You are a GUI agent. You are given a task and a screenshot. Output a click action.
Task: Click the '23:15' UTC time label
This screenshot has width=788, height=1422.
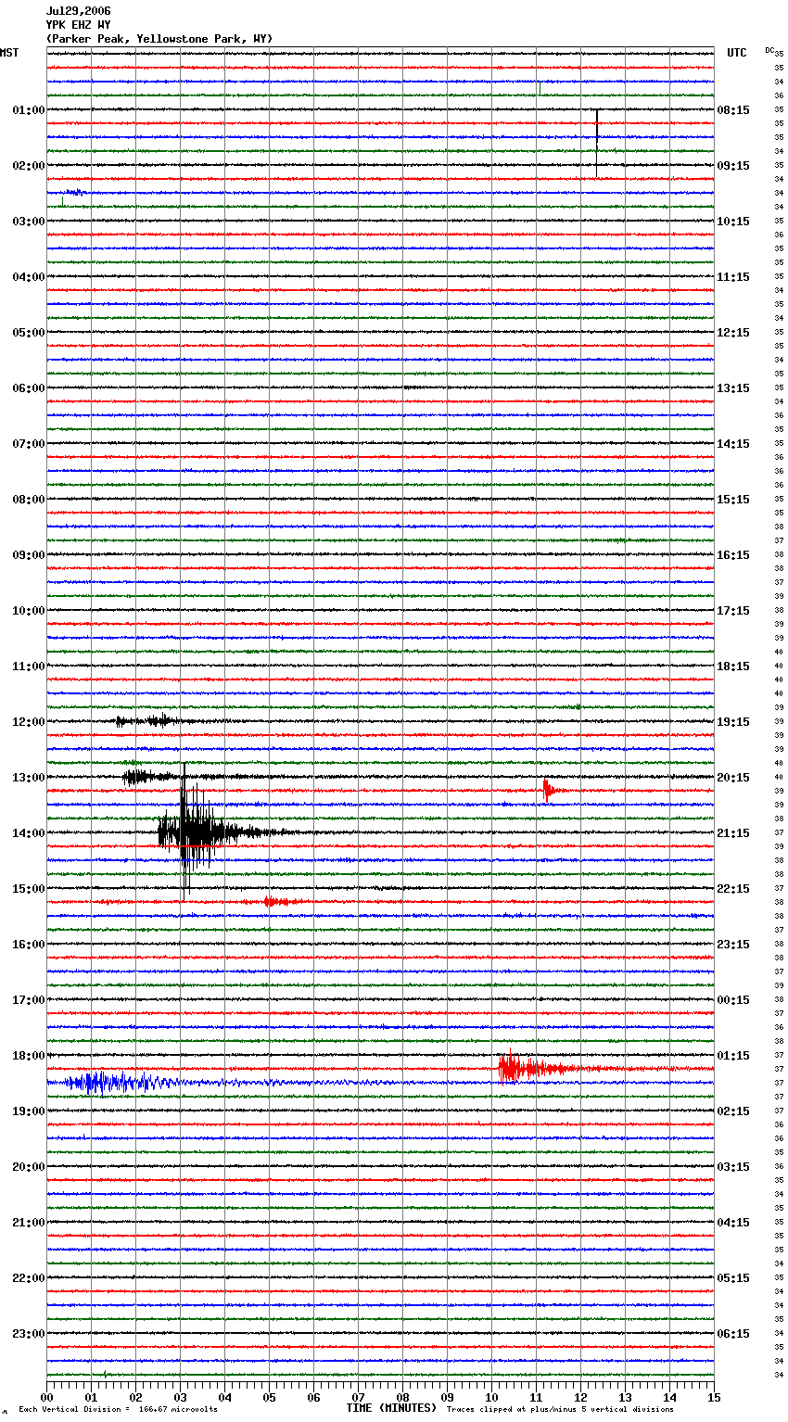coord(733,945)
